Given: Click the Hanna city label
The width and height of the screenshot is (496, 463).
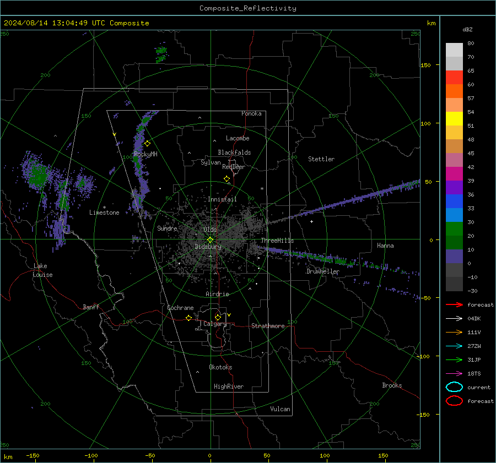Looking at the screenshot, I should [385, 246].
